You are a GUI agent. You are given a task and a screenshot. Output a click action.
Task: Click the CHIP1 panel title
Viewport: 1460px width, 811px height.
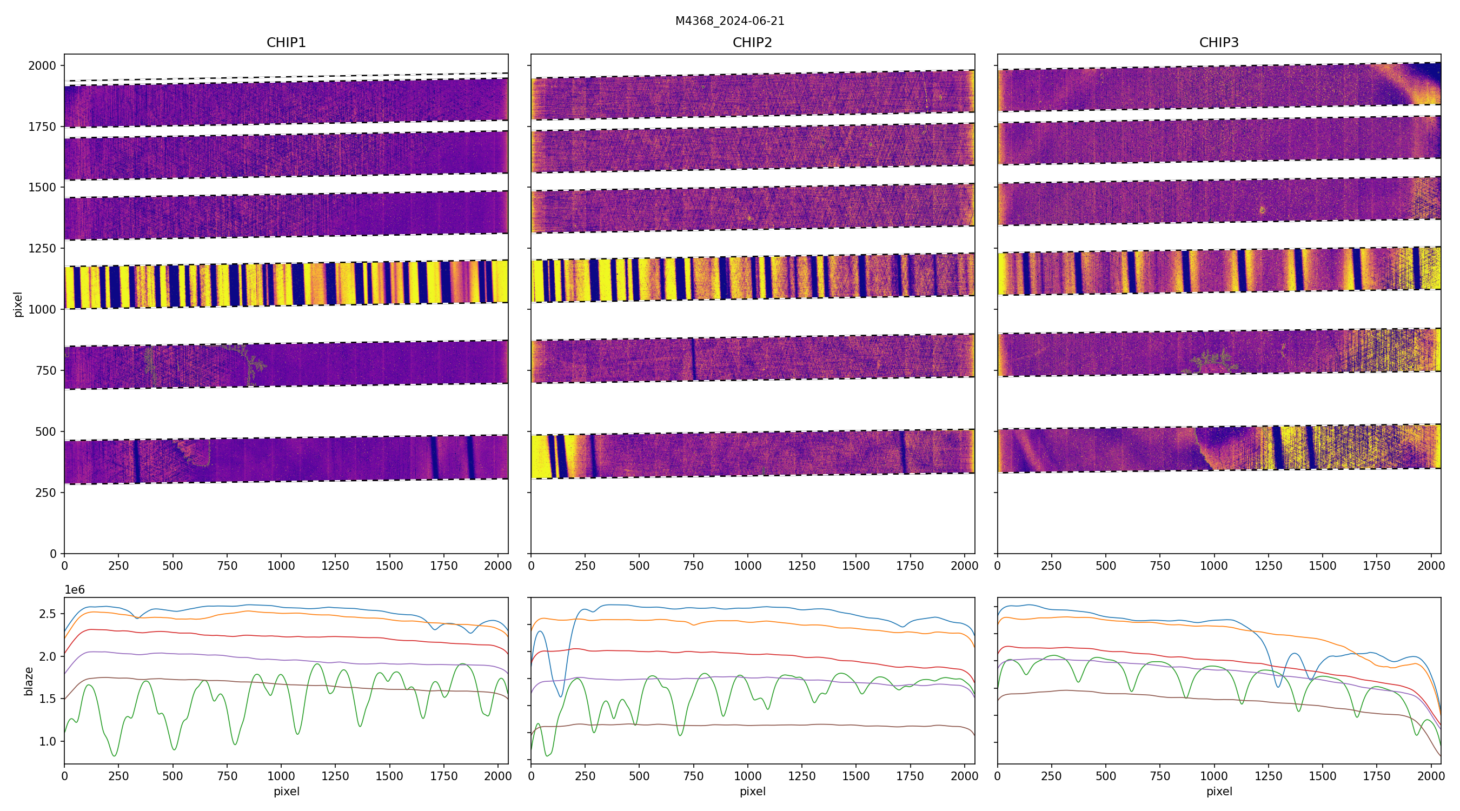pos(286,43)
